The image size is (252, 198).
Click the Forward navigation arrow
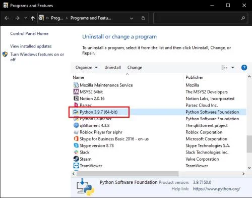coord(17,18)
